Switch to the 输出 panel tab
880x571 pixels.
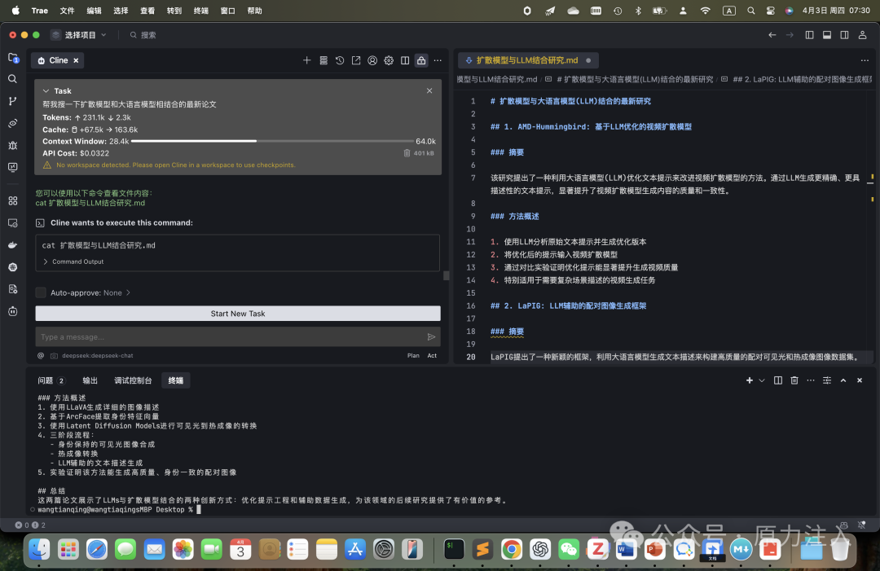pos(90,380)
